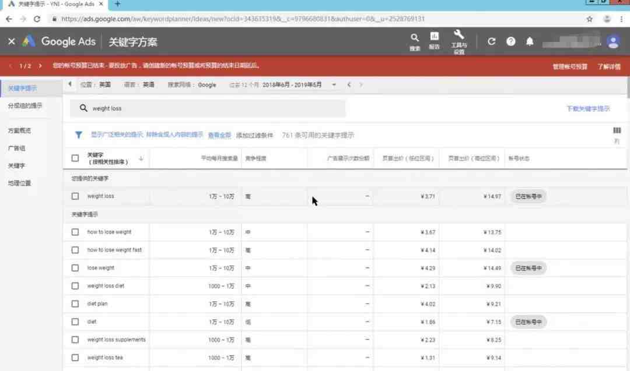Click the weight loss keyword search field

pos(208,108)
